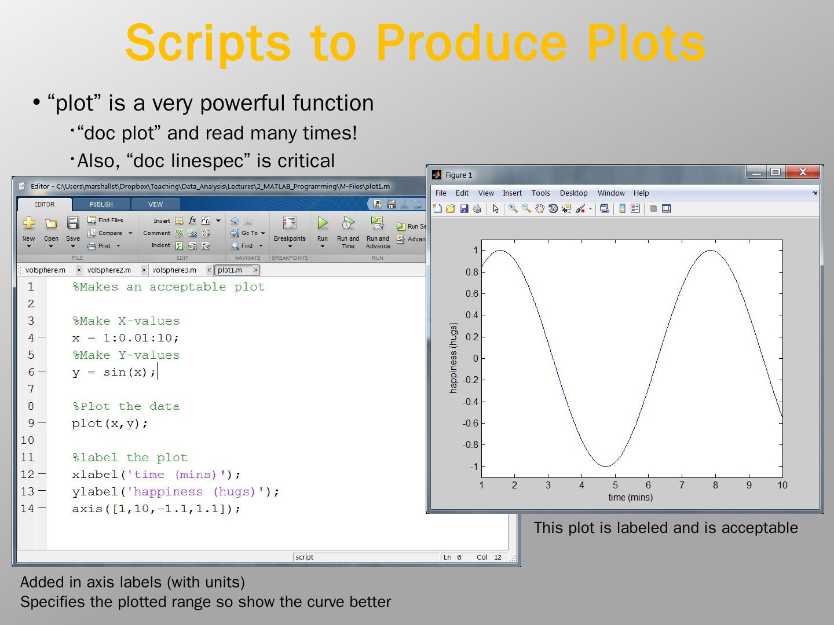Click the Insert Colorbar icon
834x625 pixels.
(x=623, y=209)
